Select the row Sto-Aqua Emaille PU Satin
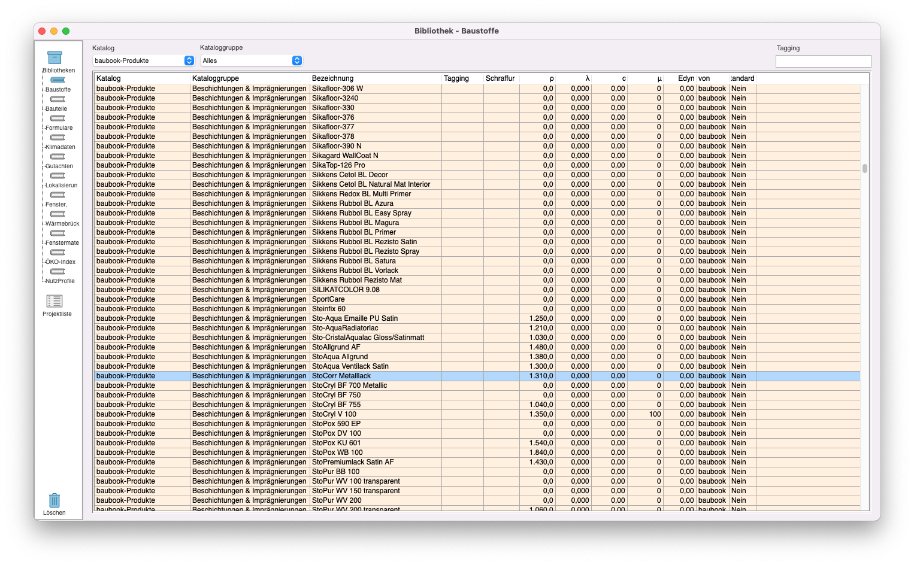The height and width of the screenshot is (565, 914). [477, 318]
